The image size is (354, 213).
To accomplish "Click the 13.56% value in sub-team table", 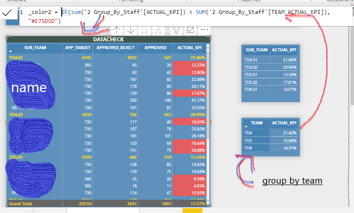I will pyautogui.click(x=290, y=74).
